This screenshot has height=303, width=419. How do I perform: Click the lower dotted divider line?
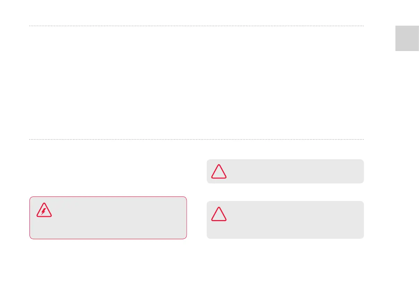[x=196, y=140]
